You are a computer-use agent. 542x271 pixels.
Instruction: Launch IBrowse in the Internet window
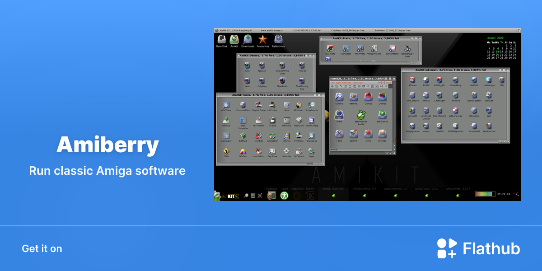(x=455, y=96)
